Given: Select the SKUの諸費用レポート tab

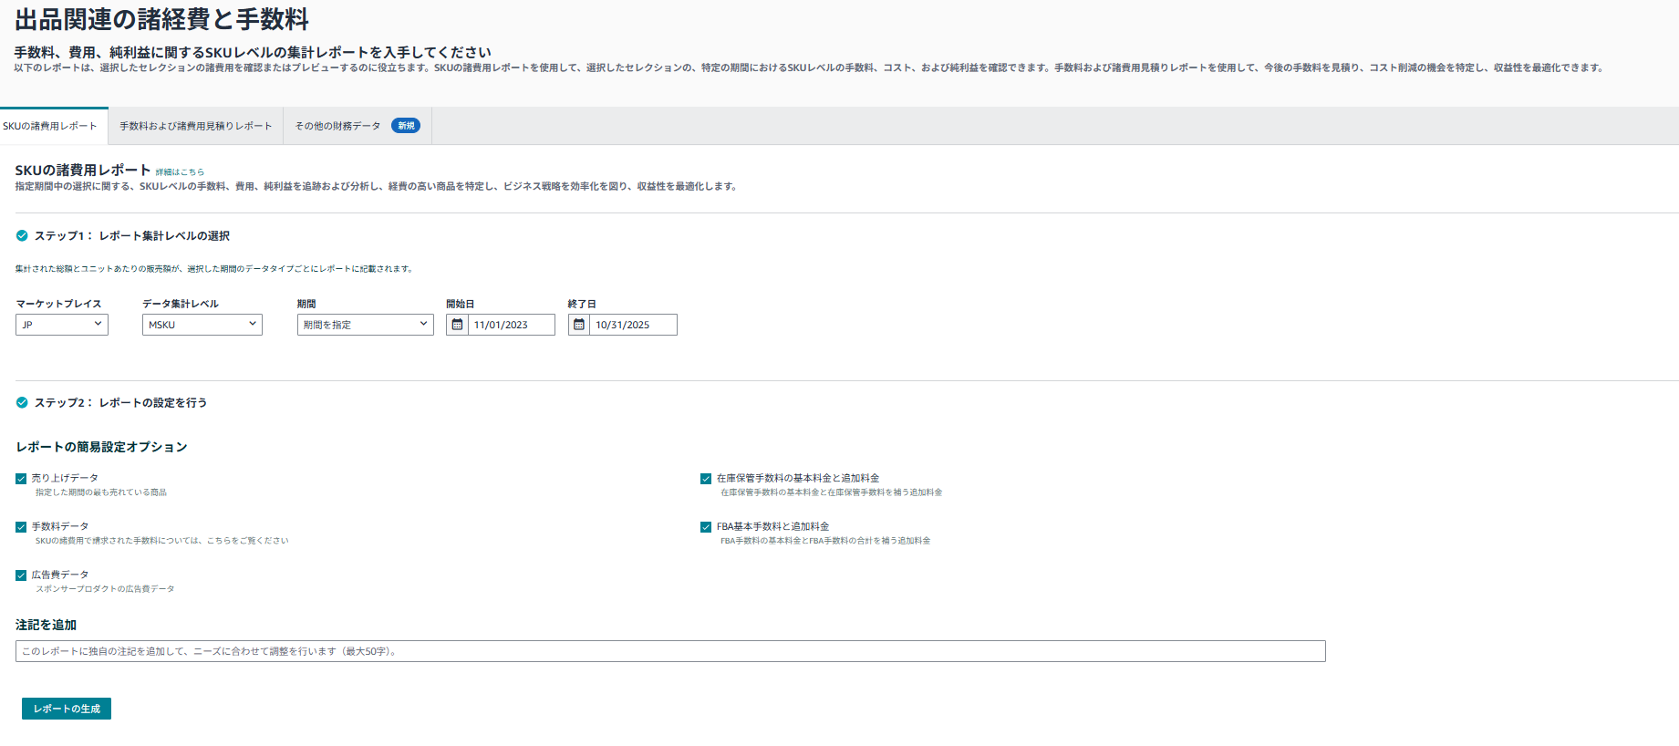Looking at the screenshot, I should pyautogui.click(x=50, y=126).
